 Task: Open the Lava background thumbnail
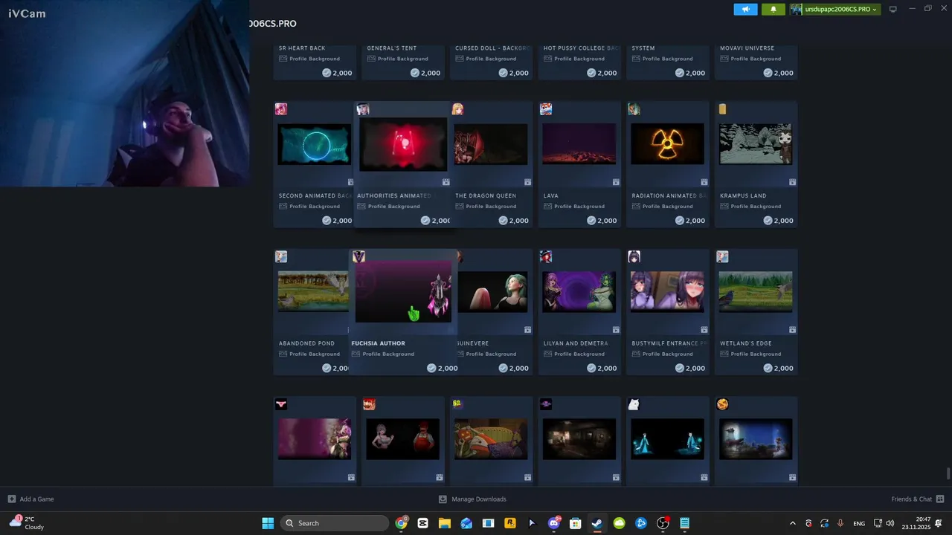coord(579,143)
